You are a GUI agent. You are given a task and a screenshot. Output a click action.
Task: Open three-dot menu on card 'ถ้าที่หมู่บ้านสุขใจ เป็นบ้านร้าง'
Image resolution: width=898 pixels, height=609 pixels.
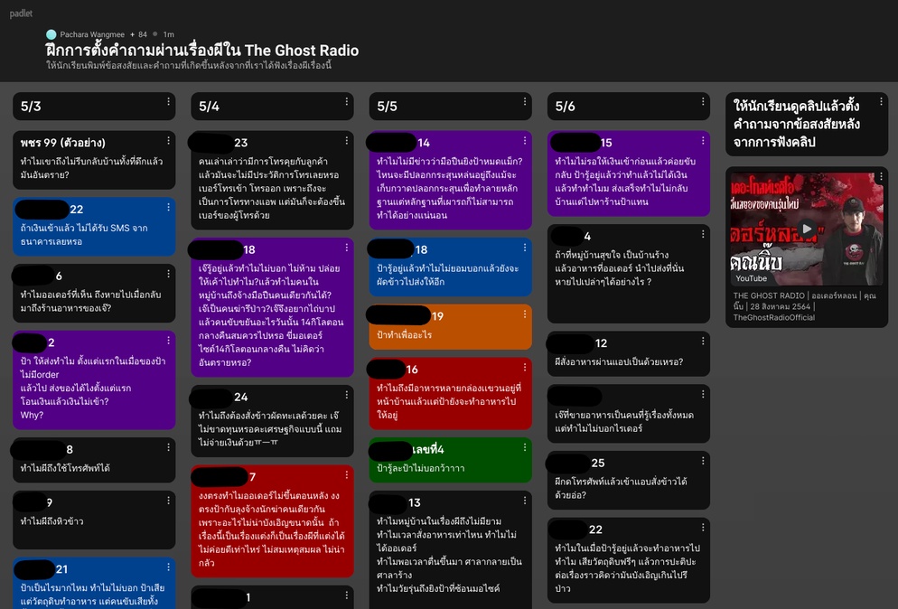[703, 234]
